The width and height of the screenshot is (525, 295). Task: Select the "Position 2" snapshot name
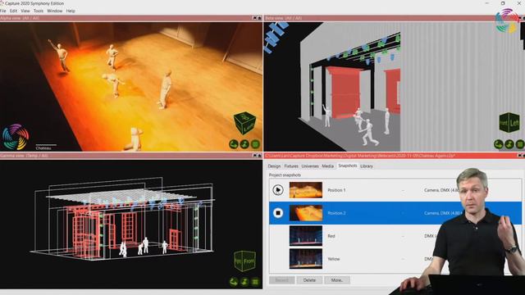point(336,213)
